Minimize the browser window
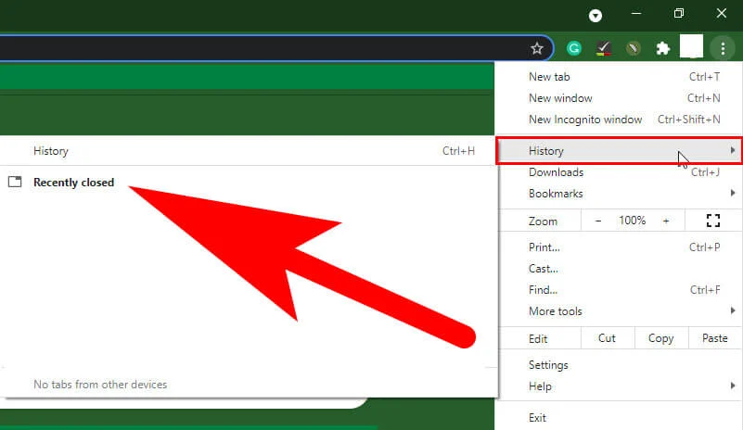Viewport: 743px width, 430px height. click(x=636, y=14)
